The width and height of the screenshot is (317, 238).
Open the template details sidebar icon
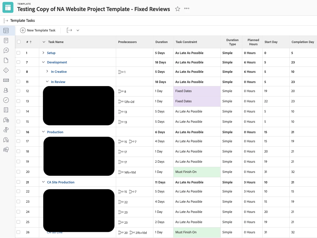6,41
